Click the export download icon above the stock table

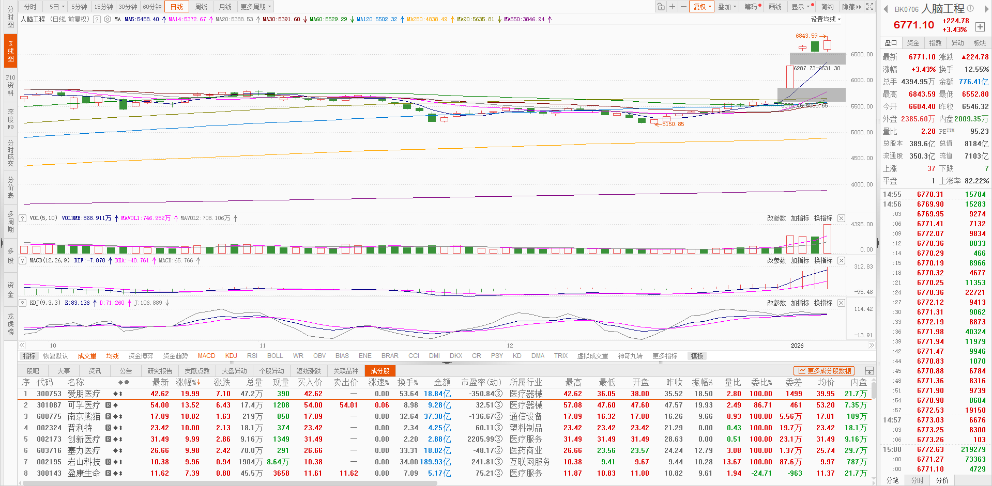coord(869,371)
